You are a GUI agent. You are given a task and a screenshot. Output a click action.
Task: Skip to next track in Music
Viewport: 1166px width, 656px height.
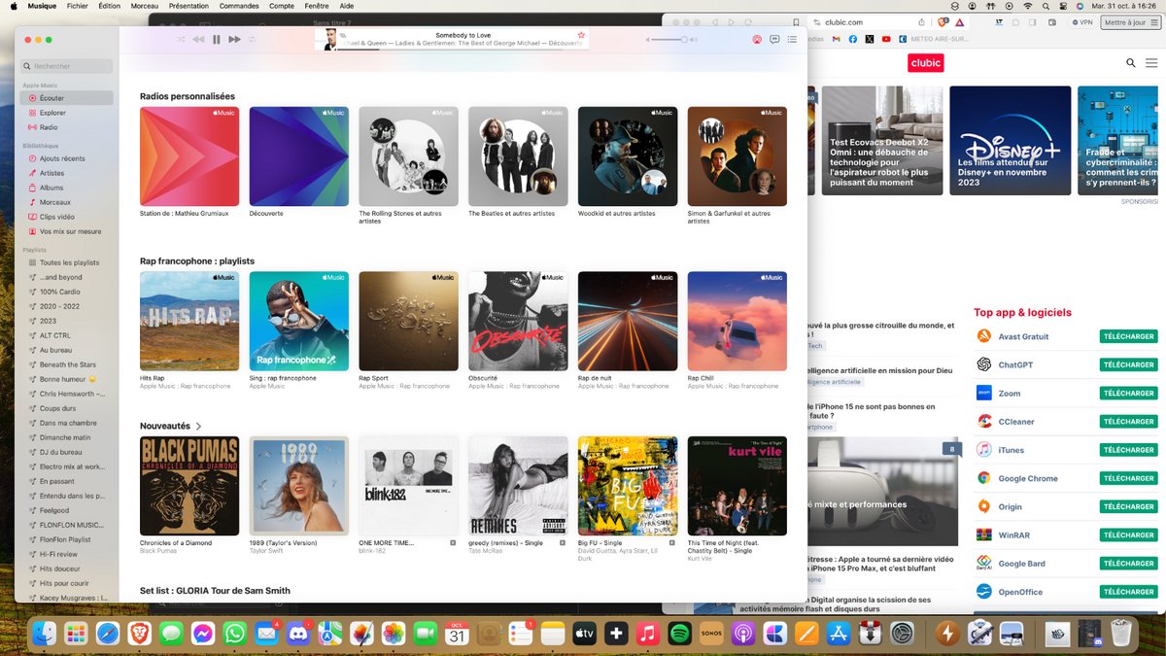tap(234, 39)
